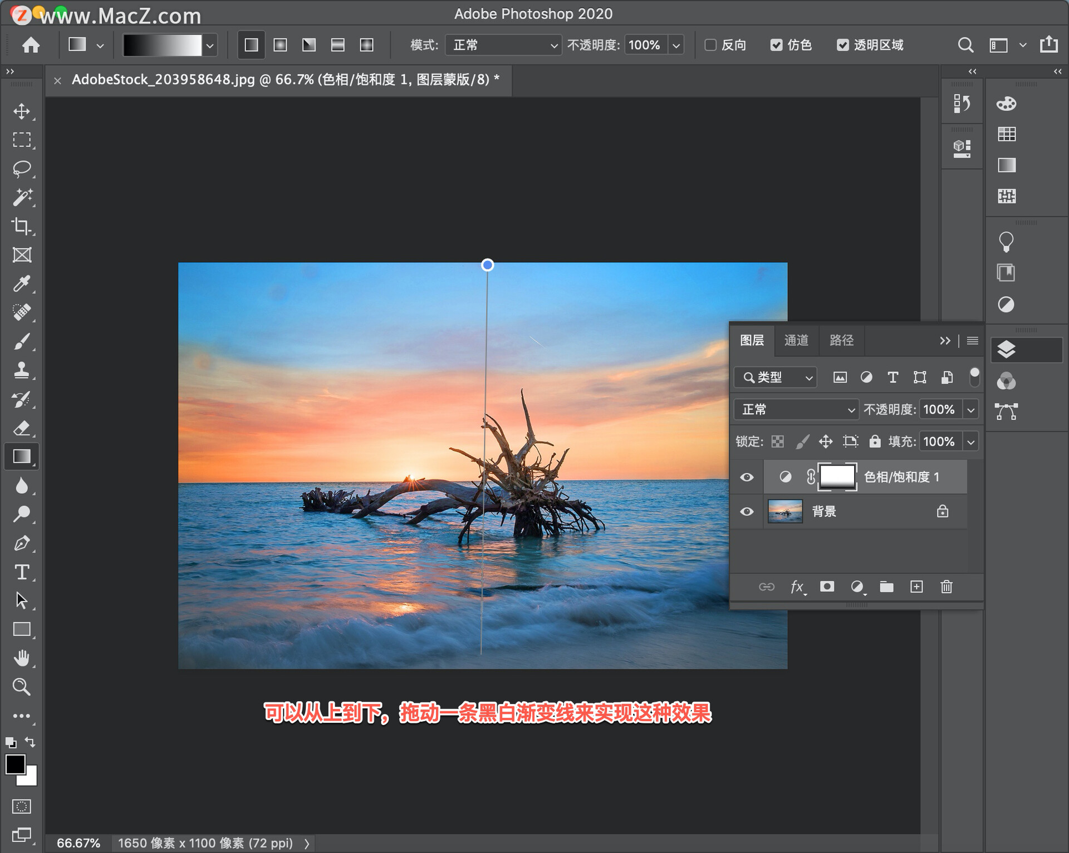Switch to the 图层 tab
1069x853 pixels.
(x=752, y=340)
